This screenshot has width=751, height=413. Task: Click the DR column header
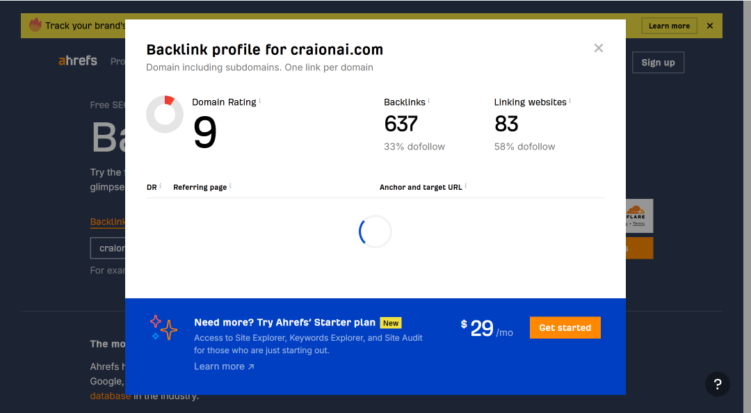(x=152, y=187)
